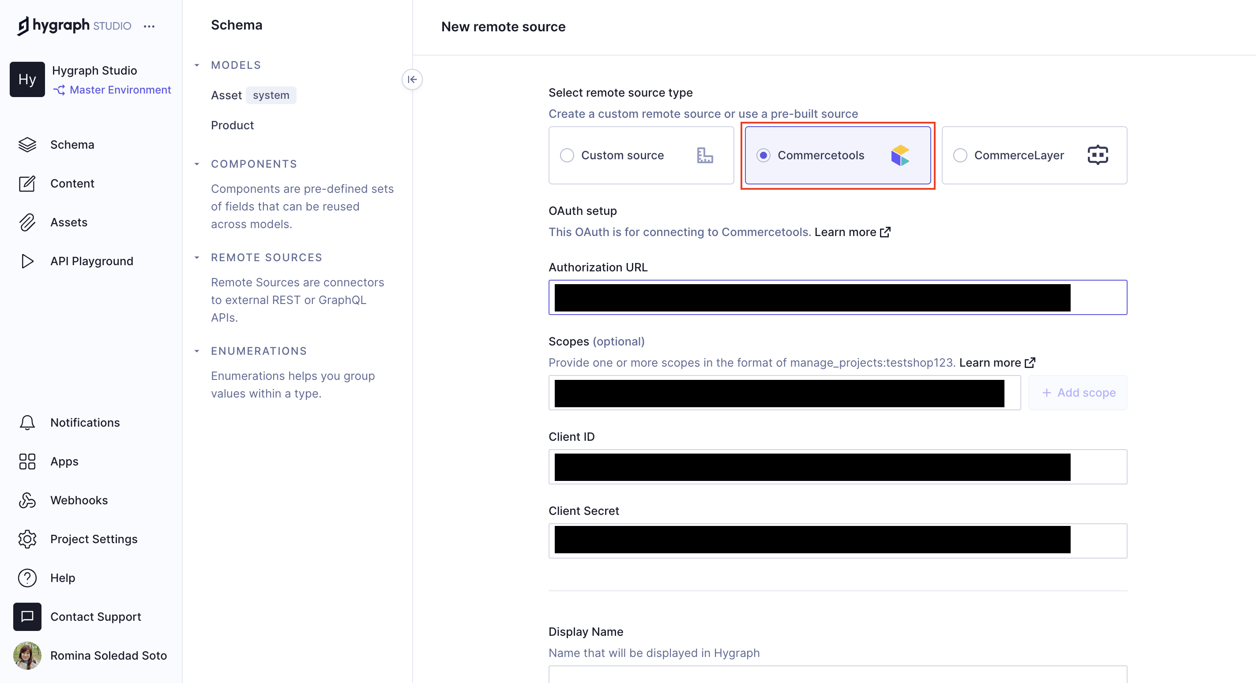Click the Apps grid icon
Screen dimensions: 1256x683
click(26, 461)
